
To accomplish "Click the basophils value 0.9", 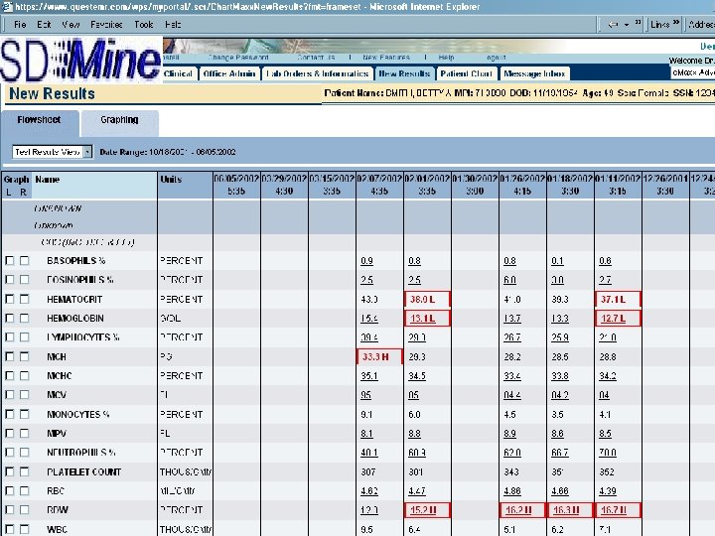I will click(x=366, y=261).
